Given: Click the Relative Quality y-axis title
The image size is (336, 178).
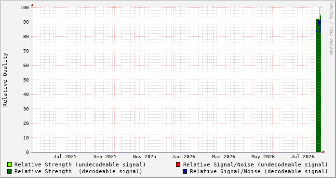Looking at the screenshot, I should point(5,80).
